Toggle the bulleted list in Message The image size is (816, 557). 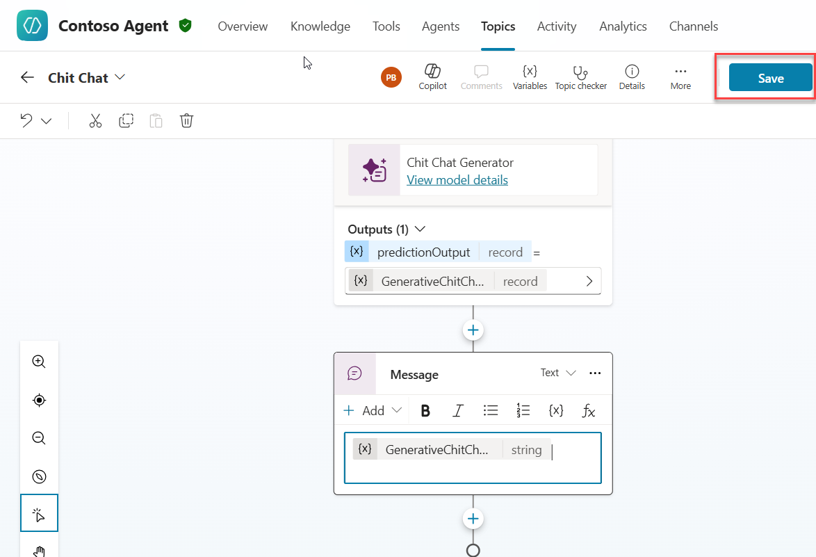491,410
